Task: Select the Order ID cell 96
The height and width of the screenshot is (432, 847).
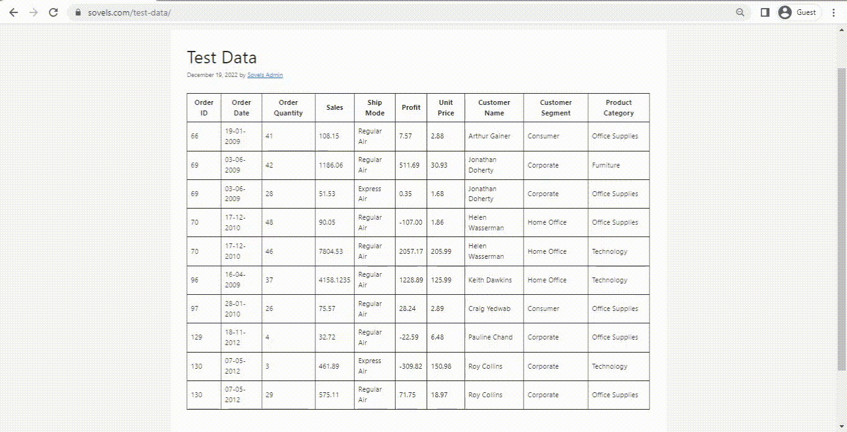Action: click(204, 280)
